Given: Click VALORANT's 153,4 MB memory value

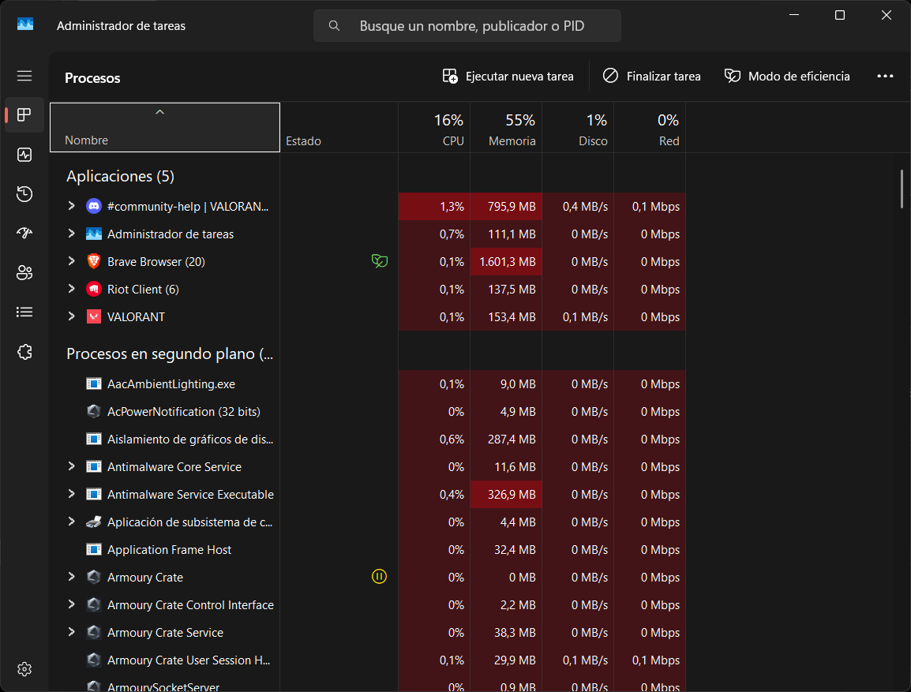Looking at the screenshot, I should point(512,317).
